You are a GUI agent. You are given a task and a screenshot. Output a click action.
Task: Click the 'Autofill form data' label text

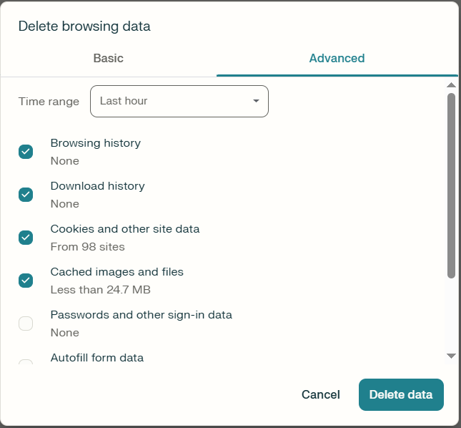point(96,357)
